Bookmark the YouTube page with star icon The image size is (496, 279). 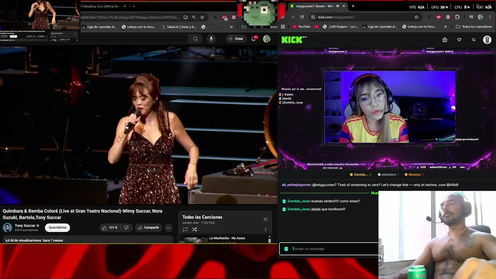[202, 17]
